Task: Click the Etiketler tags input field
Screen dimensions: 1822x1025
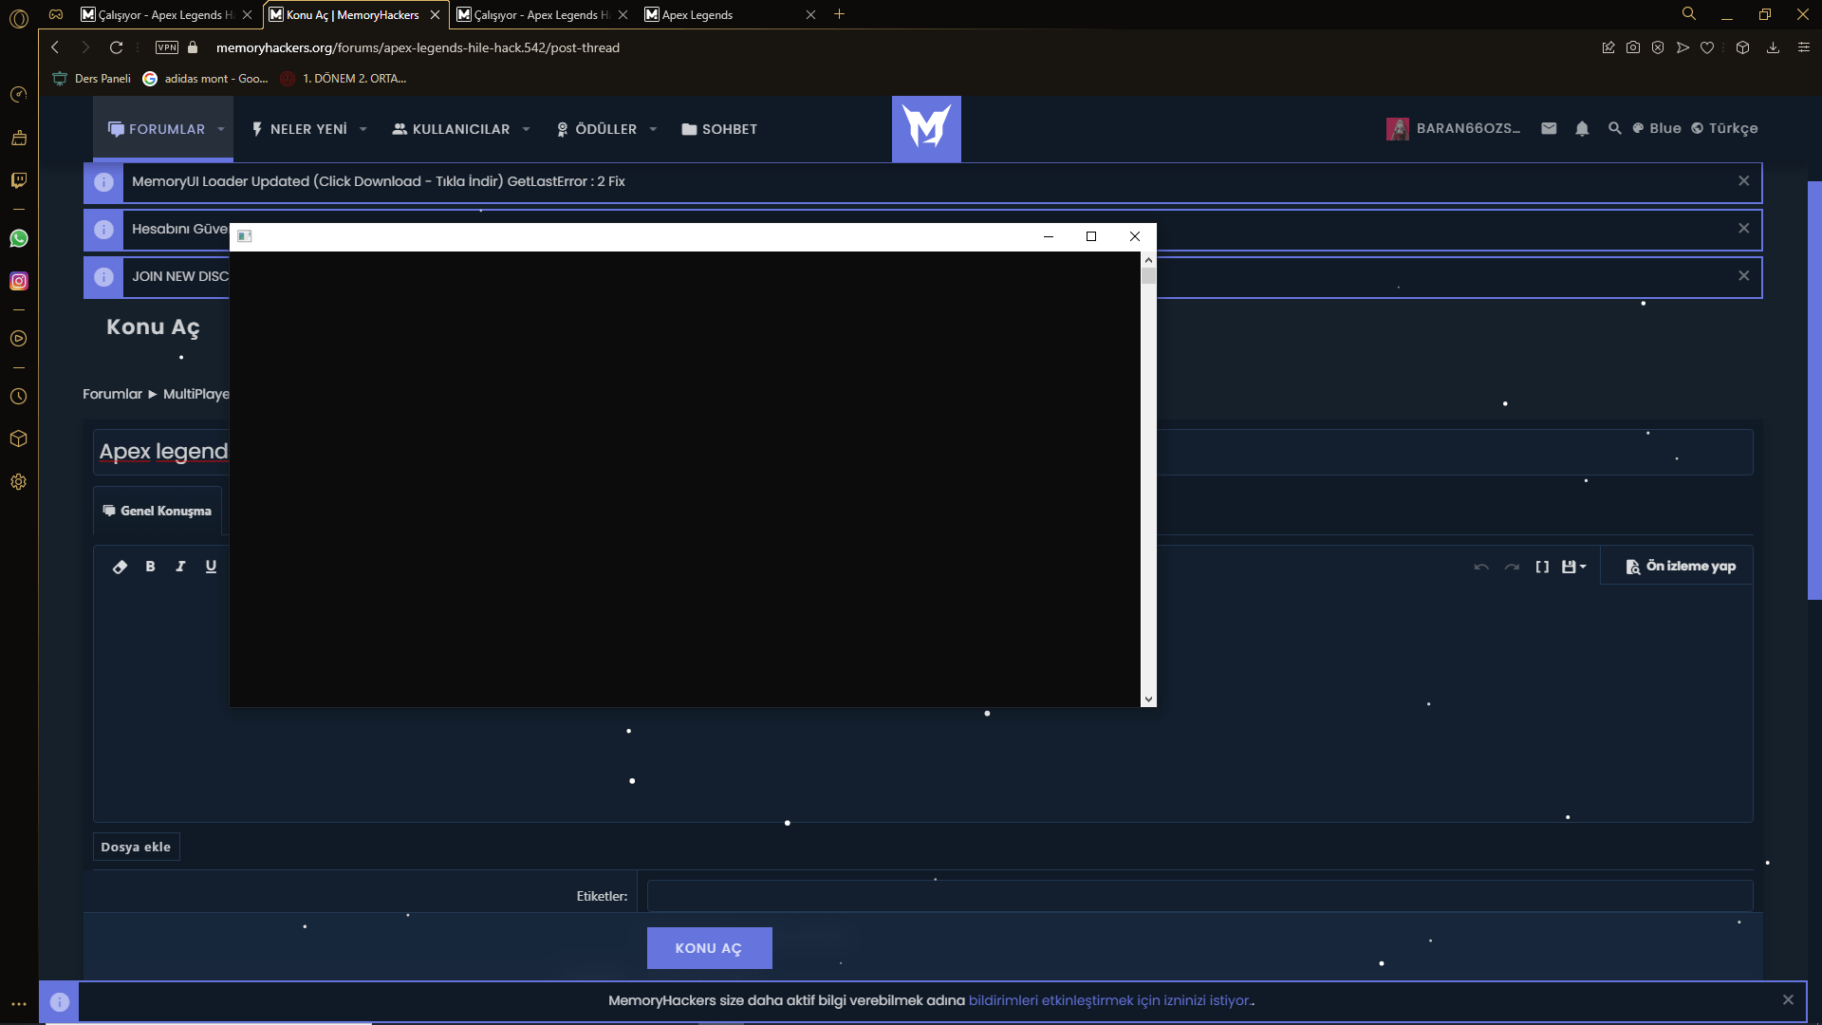Action: [x=1199, y=896]
